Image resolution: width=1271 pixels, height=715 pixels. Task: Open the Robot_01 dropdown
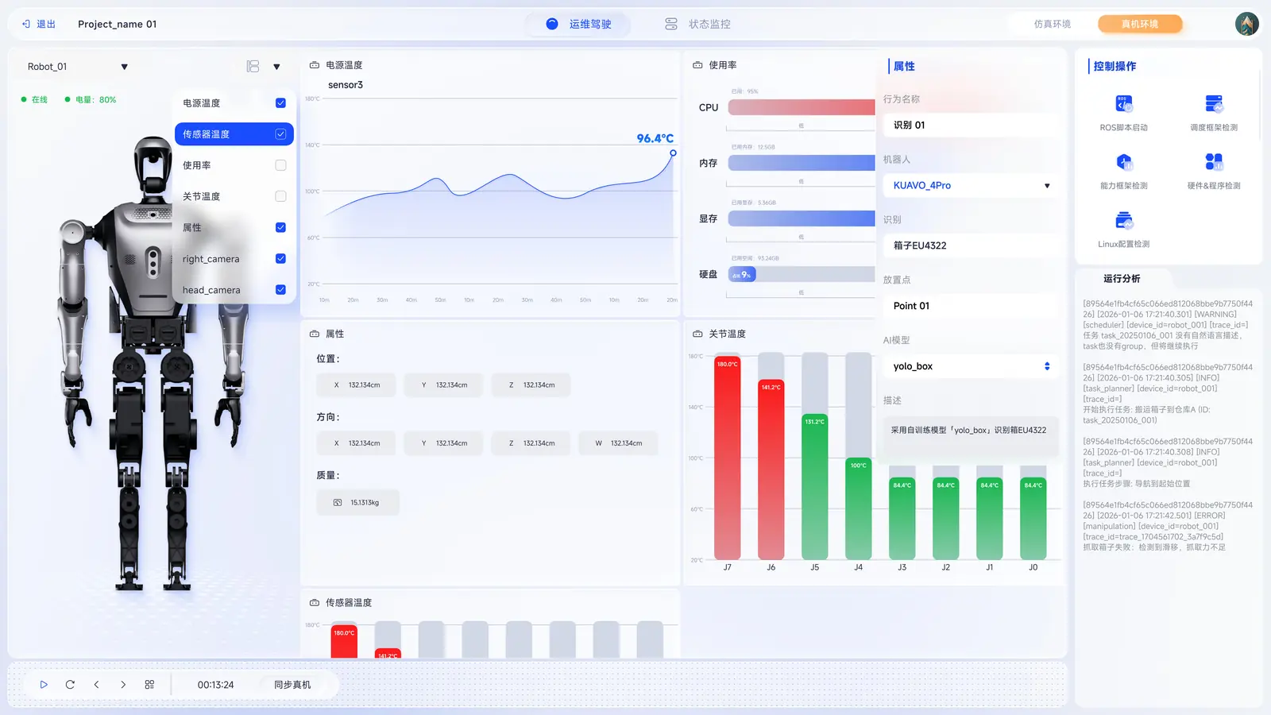[x=77, y=67]
